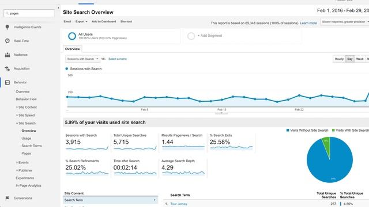Click the Acquisition arrows icon
Viewport: 369px width, 207px height.
click(x=7, y=68)
